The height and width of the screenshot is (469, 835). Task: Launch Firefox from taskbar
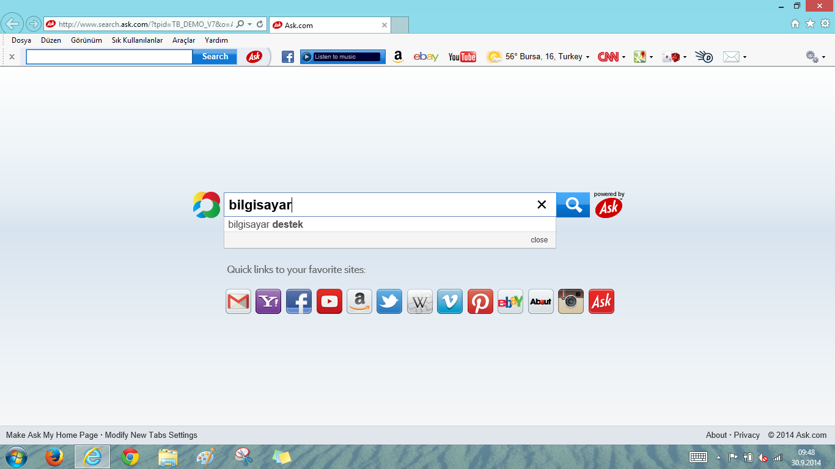click(x=54, y=457)
